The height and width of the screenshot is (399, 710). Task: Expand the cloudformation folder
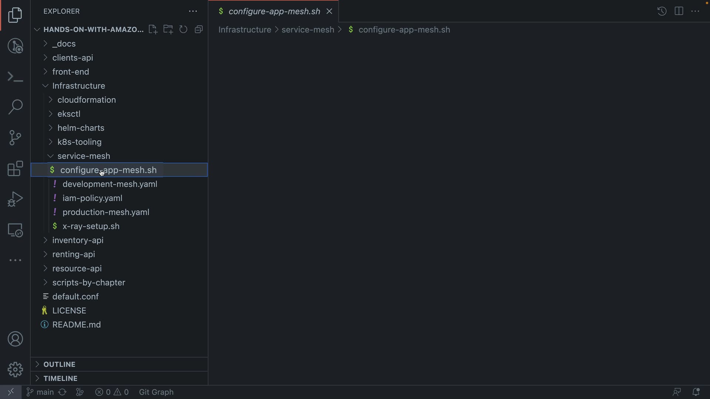[x=87, y=100]
